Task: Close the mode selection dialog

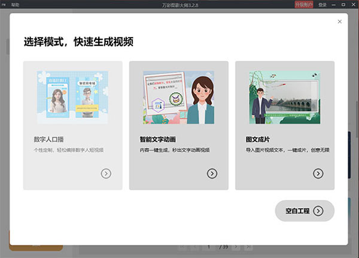Action: coord(340,22)
